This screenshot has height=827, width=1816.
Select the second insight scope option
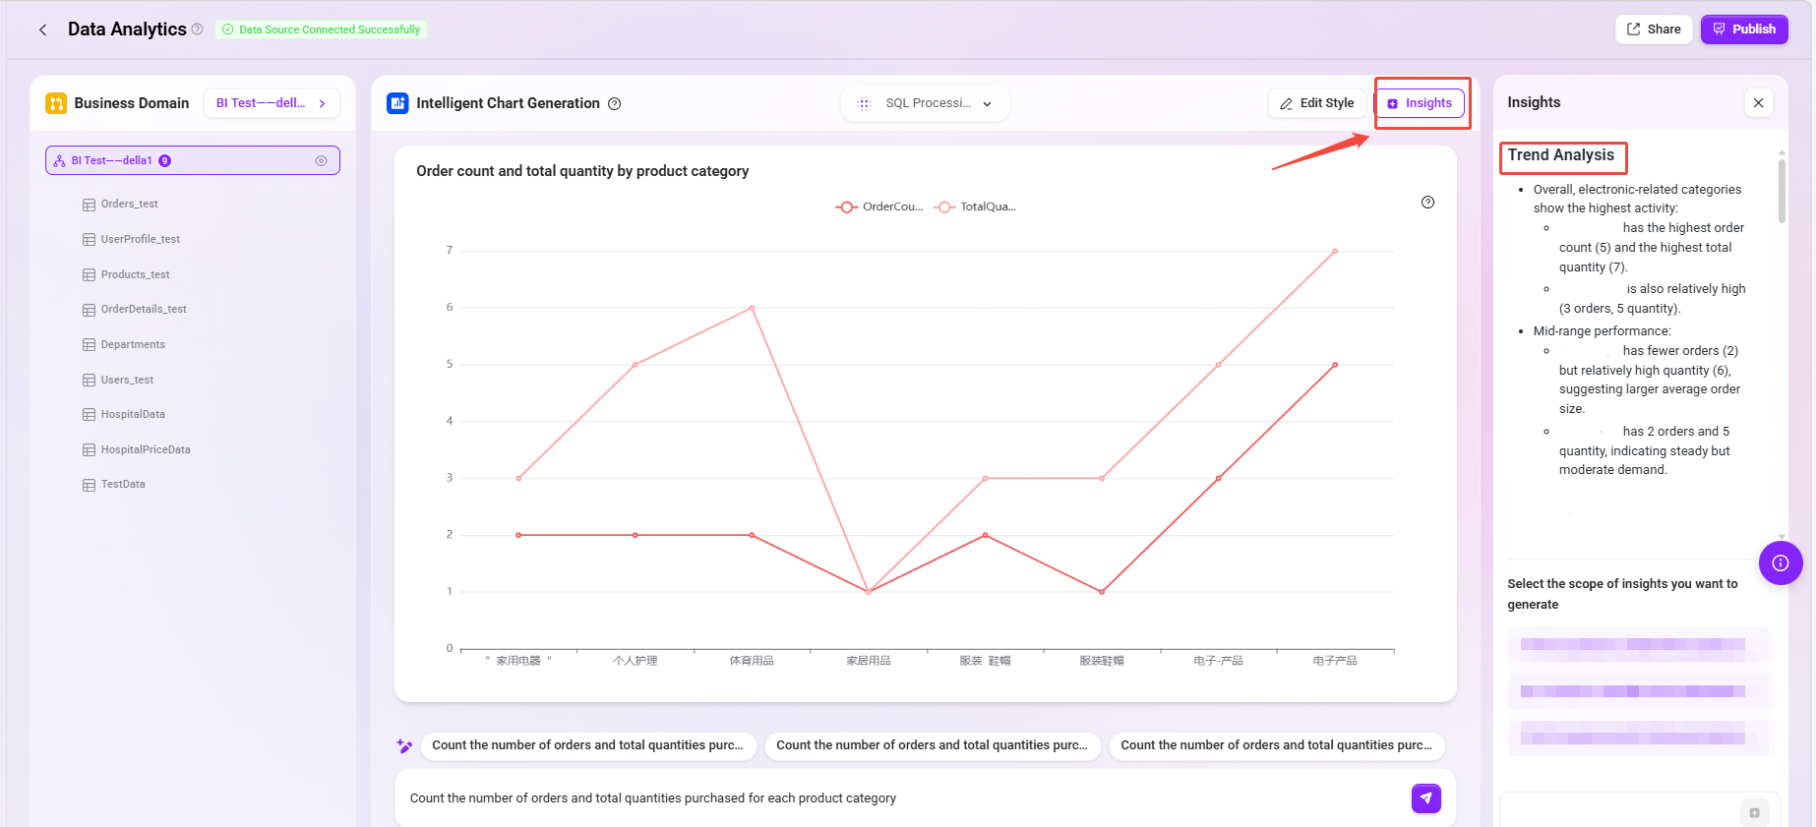coord(1638,691)
